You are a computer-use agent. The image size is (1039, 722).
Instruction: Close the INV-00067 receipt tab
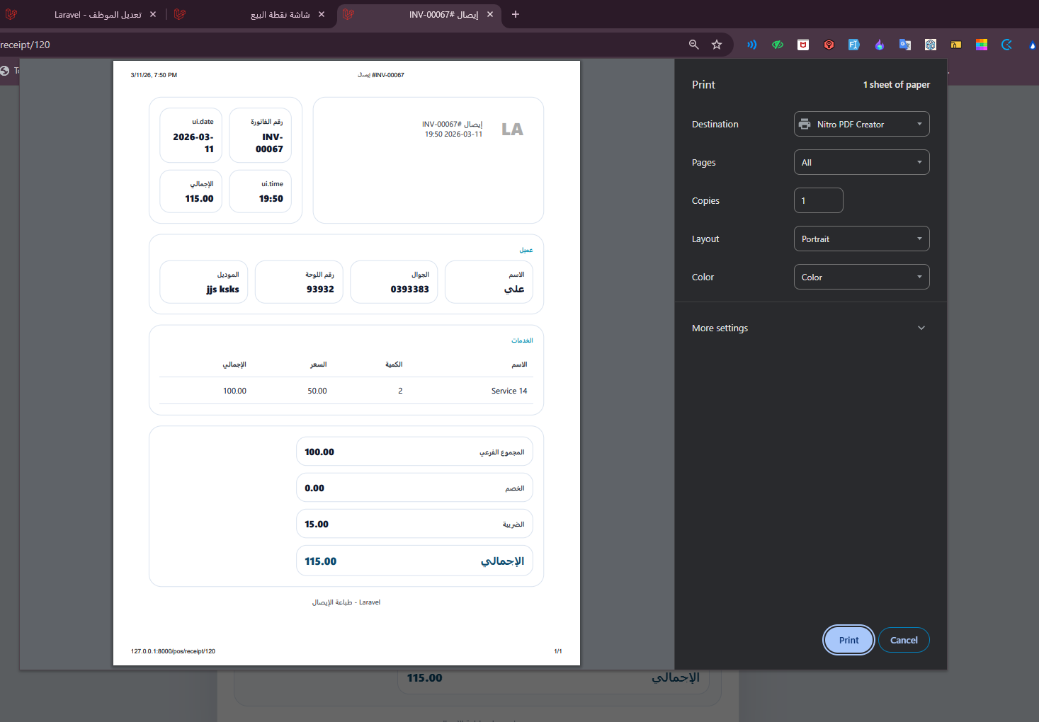(490, 14)
